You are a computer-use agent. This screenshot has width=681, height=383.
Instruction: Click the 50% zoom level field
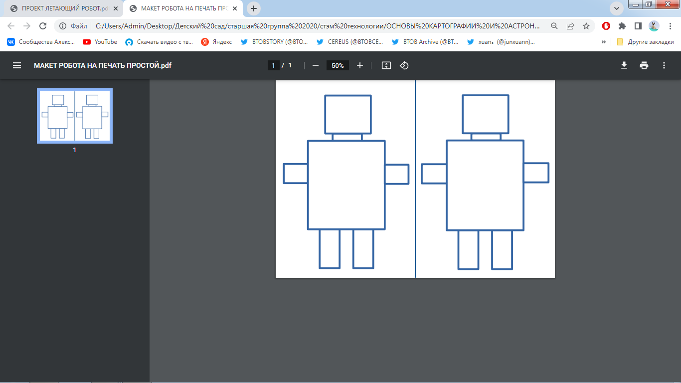pos(338,65)
